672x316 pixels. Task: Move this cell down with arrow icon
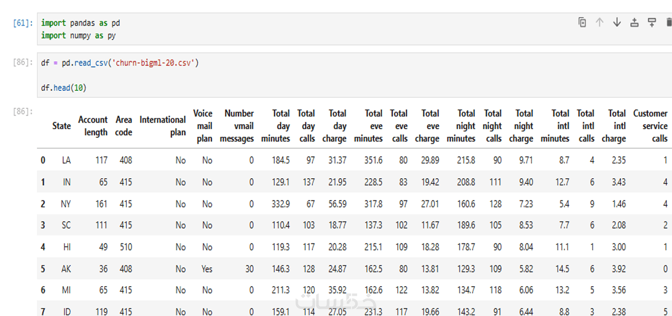pos(616,22)
